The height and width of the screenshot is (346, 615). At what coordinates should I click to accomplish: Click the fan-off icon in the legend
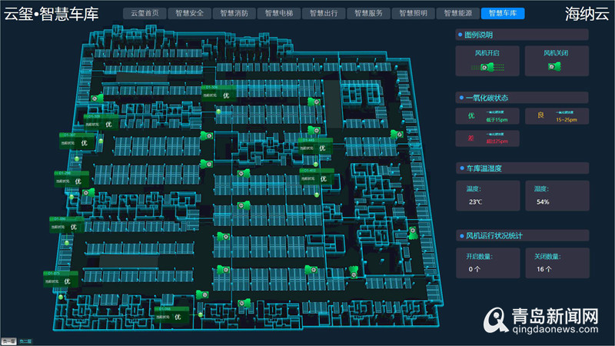tap(553, 68)
